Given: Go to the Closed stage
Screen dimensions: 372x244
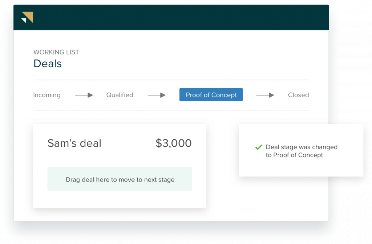Looking at the screenshot, I should [298, 95].
